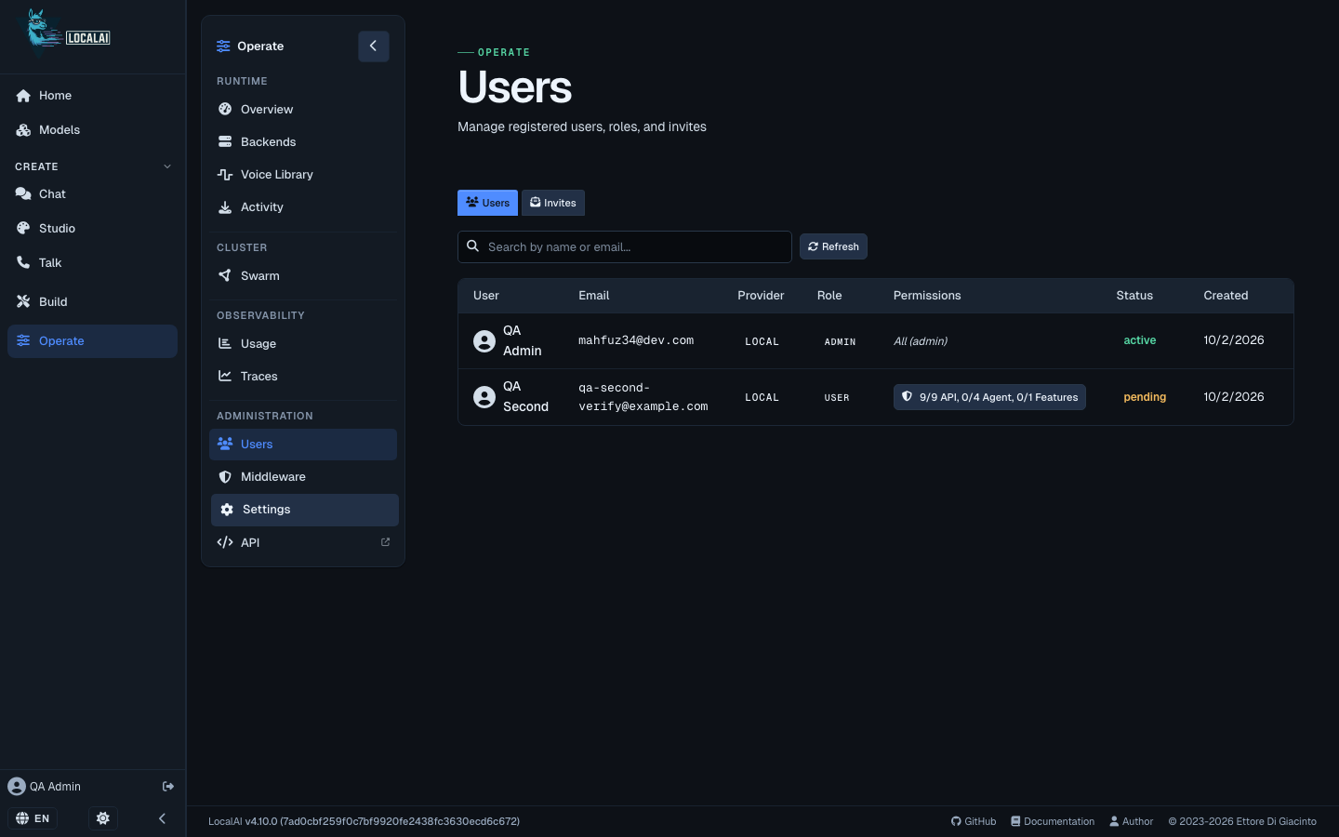This screenshot has width=1339, height=837.
Task: Open the Build section
Action: [x=92, y=302]
